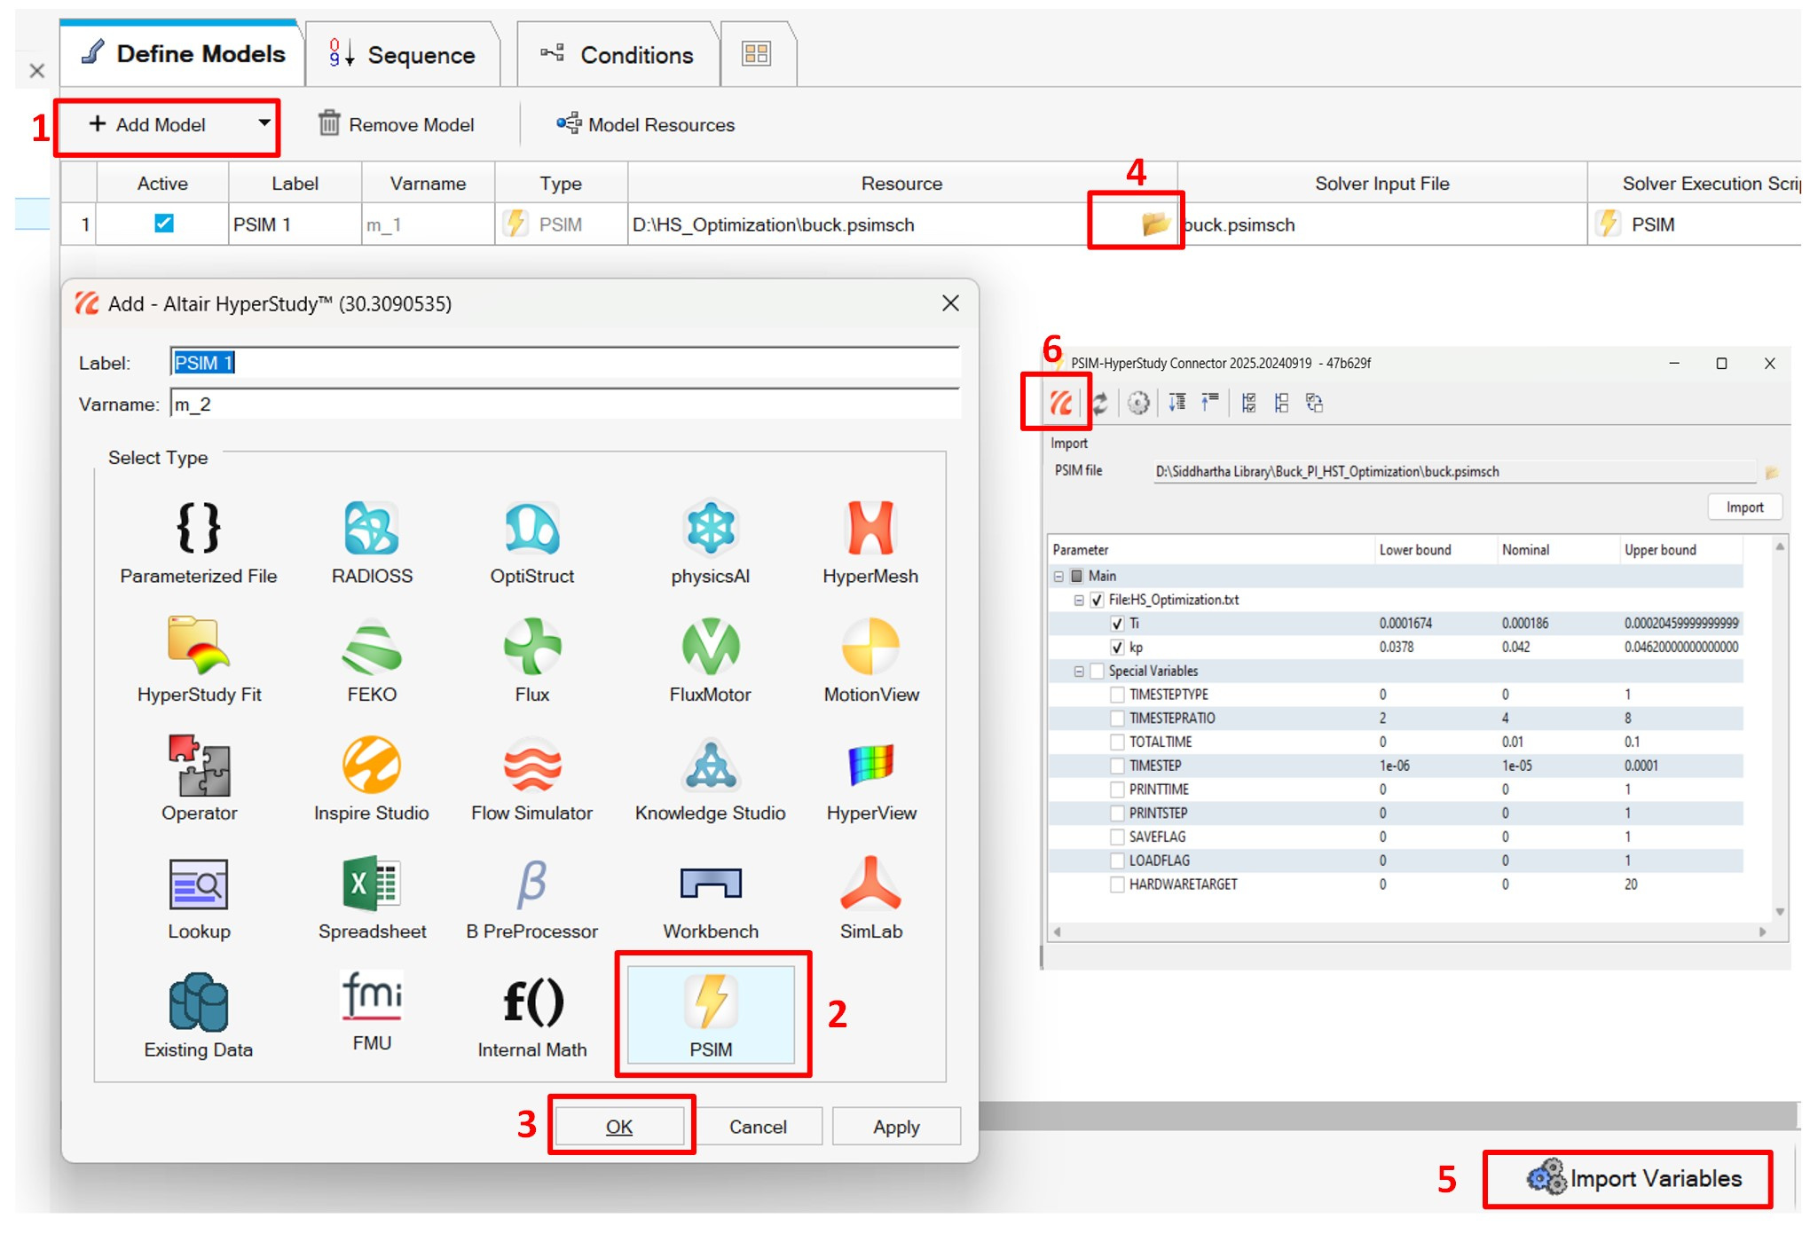The width and height of the screenshot is (1810, 1234).
Task: Confirm the Add dialog with OK
Action: coord(619,1127)
